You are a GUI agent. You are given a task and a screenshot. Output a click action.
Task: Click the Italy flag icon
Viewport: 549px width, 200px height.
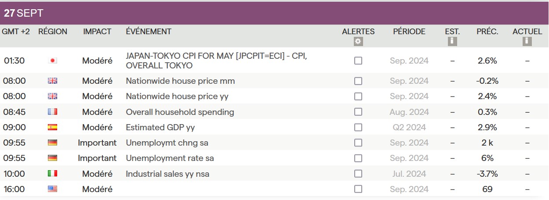point(53,174)
